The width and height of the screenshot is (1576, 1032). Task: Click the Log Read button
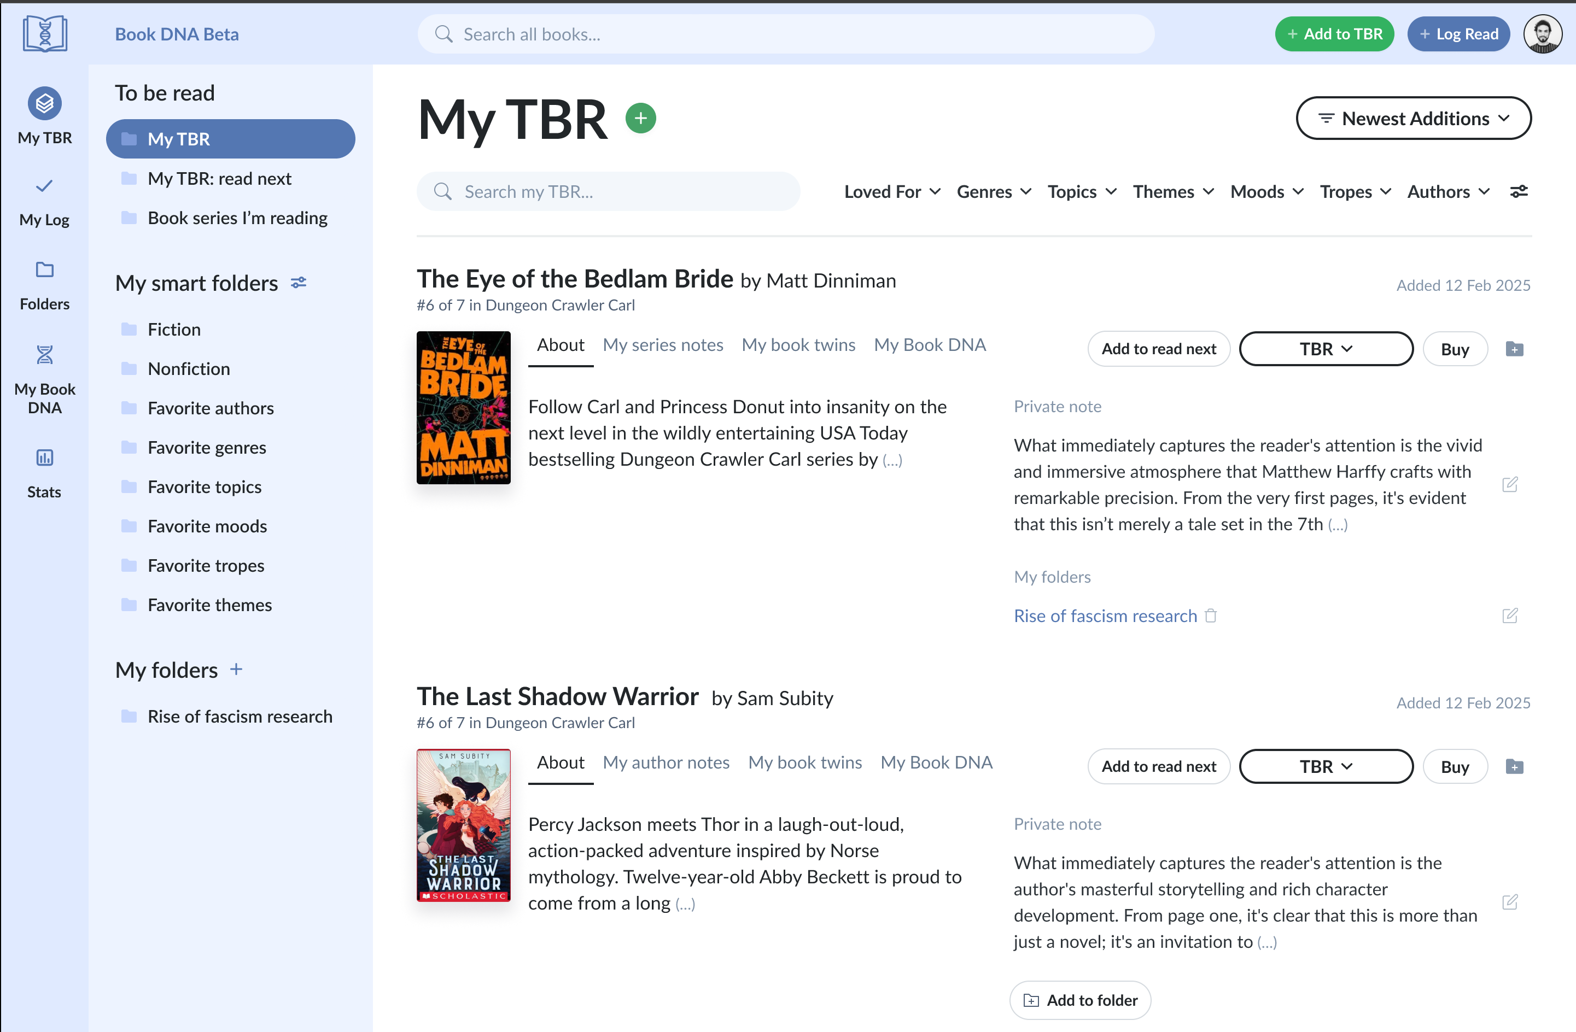[1457, 34]
